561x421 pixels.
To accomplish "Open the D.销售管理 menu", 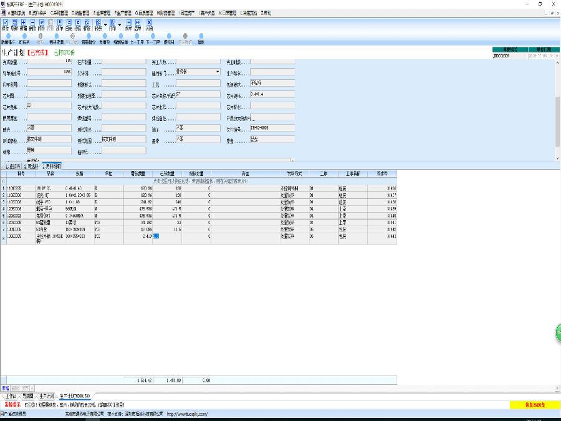I will coord(80,13).
